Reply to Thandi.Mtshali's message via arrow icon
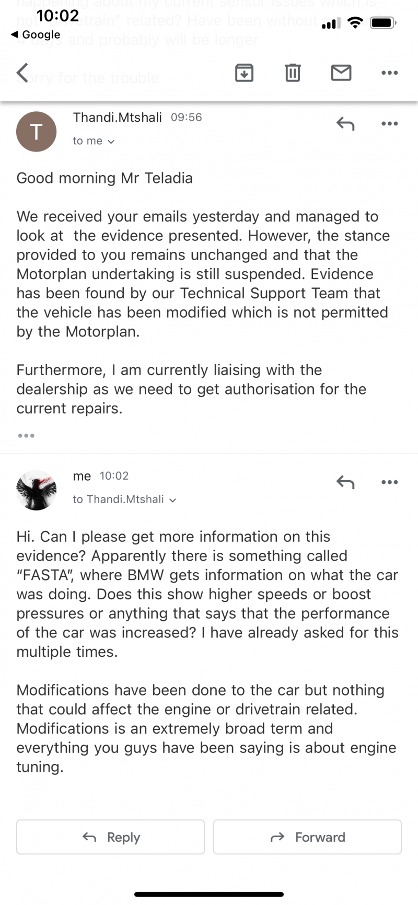 point(345,124)
